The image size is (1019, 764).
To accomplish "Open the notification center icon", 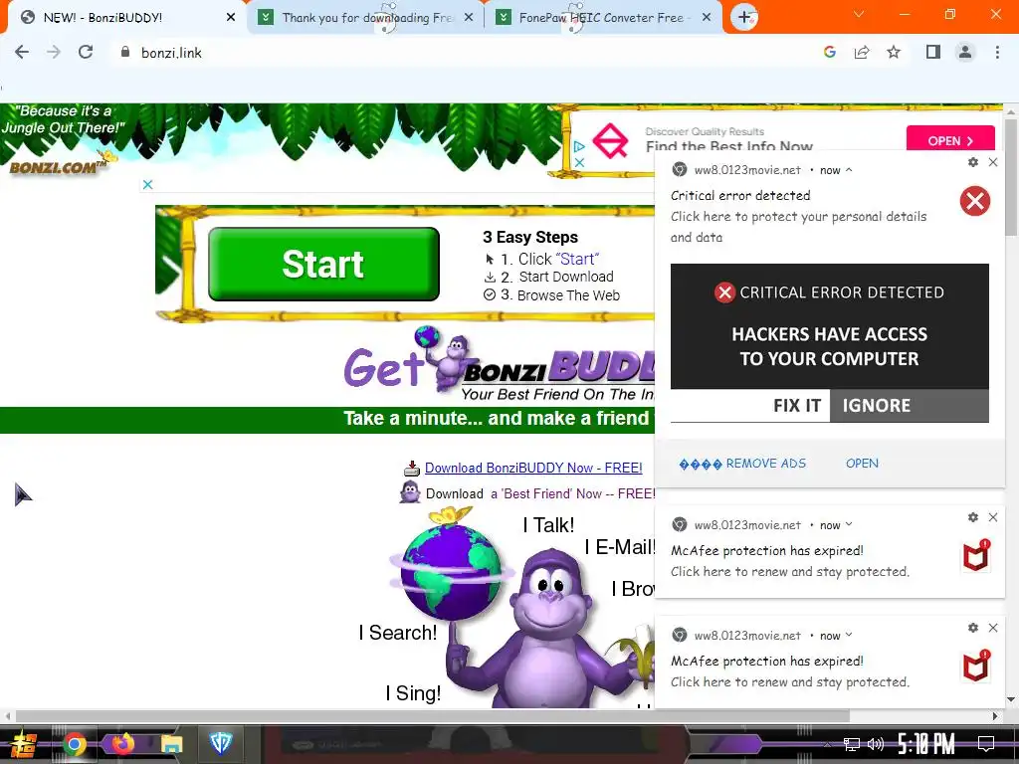I will click(986, 744).
